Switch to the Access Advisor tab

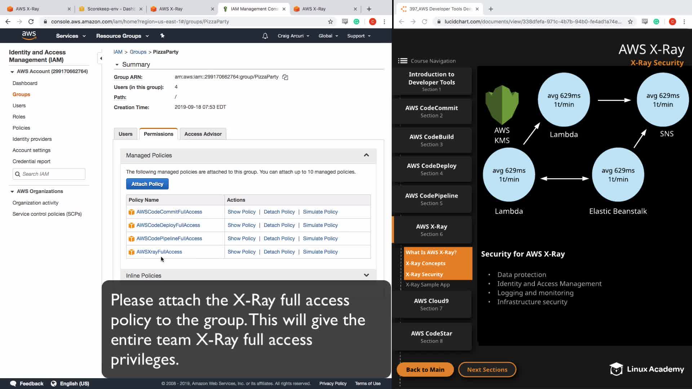(203, 134)
